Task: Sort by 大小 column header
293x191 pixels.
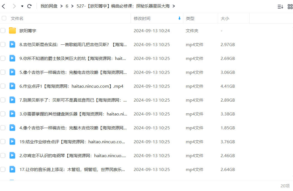Action: click(x=225, y=18)
